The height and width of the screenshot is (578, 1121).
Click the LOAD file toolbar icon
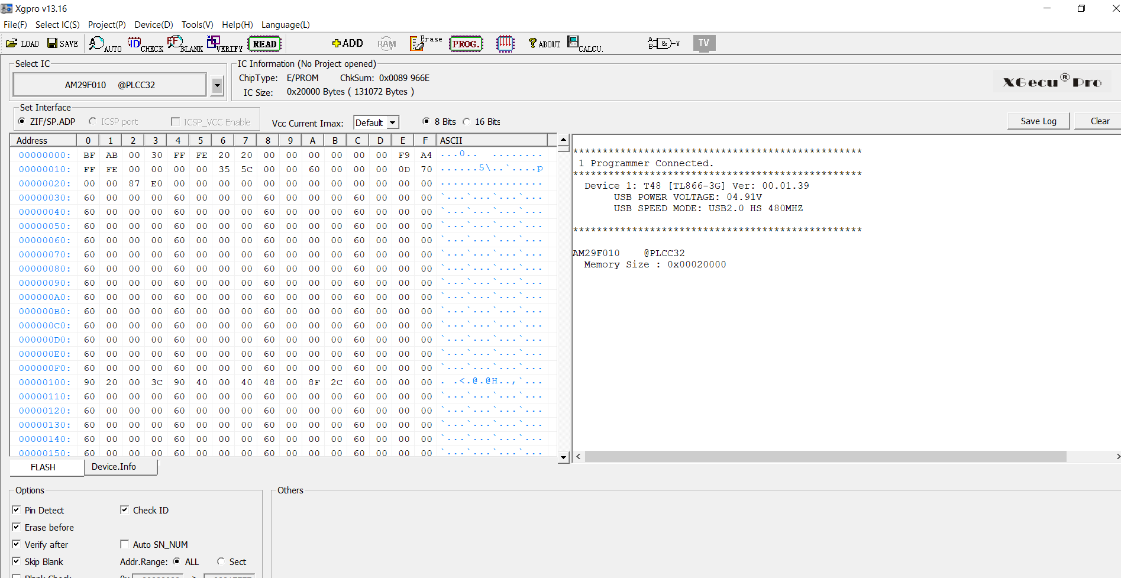point(22,44)
